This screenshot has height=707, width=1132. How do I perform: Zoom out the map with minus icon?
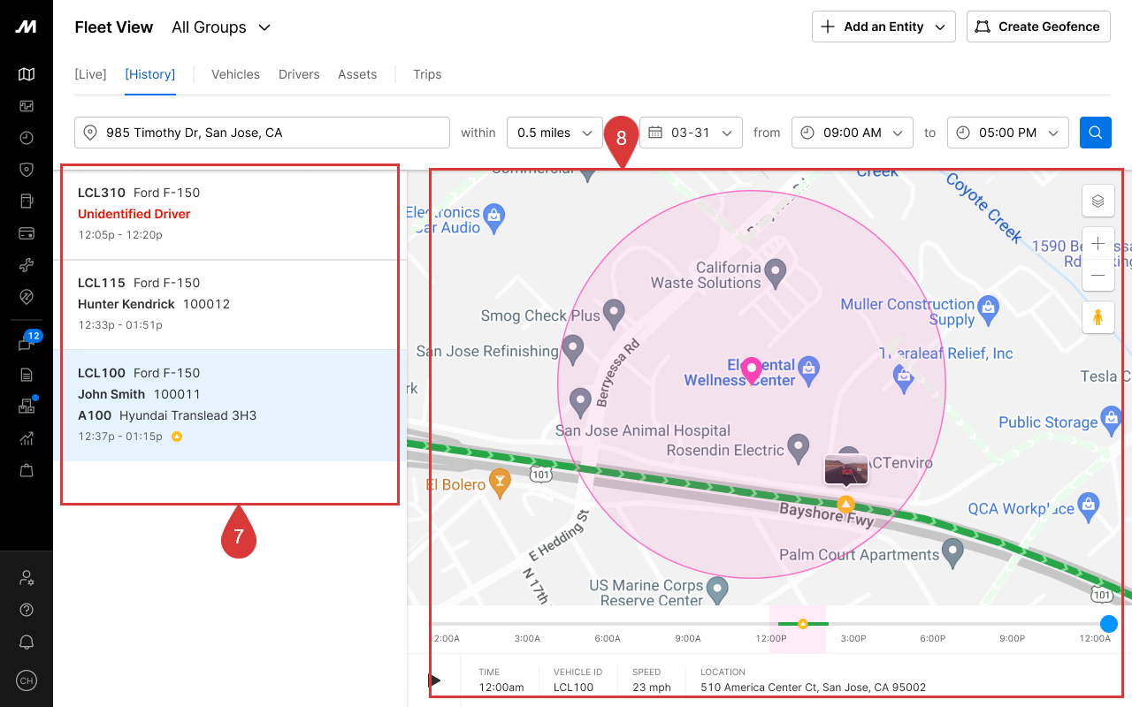click(1098, 275)
